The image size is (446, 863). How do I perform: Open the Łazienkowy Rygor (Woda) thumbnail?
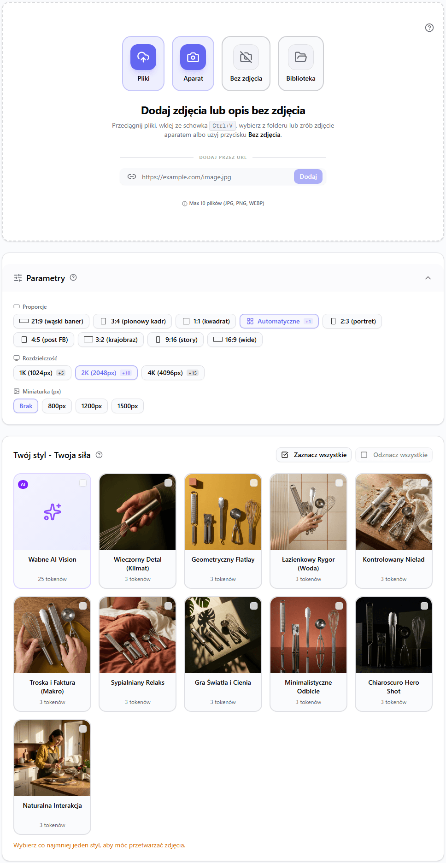308,512
